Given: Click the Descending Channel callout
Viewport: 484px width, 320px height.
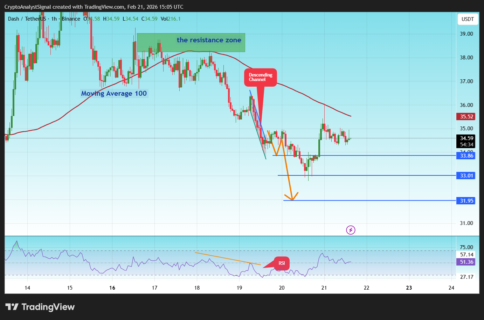Looking at the screenshot, I should coord(261,77).
